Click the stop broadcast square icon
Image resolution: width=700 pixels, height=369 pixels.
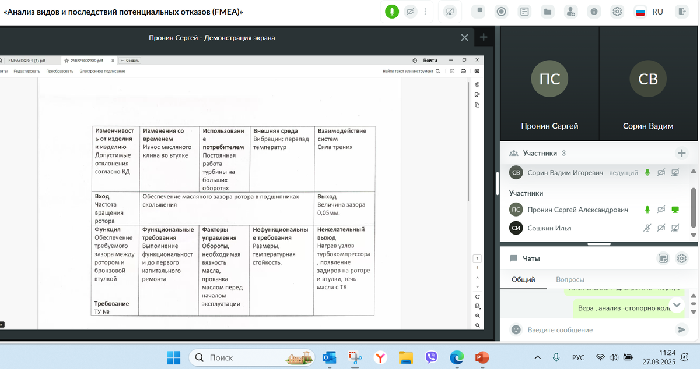tap(478, 11)
